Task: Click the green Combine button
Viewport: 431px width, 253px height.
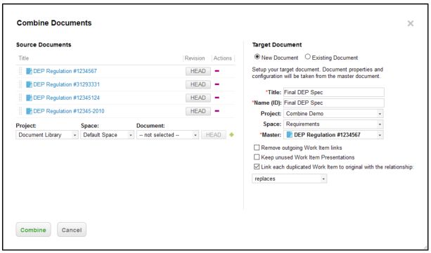Action: pyautogui.click(x=33, y=230)
